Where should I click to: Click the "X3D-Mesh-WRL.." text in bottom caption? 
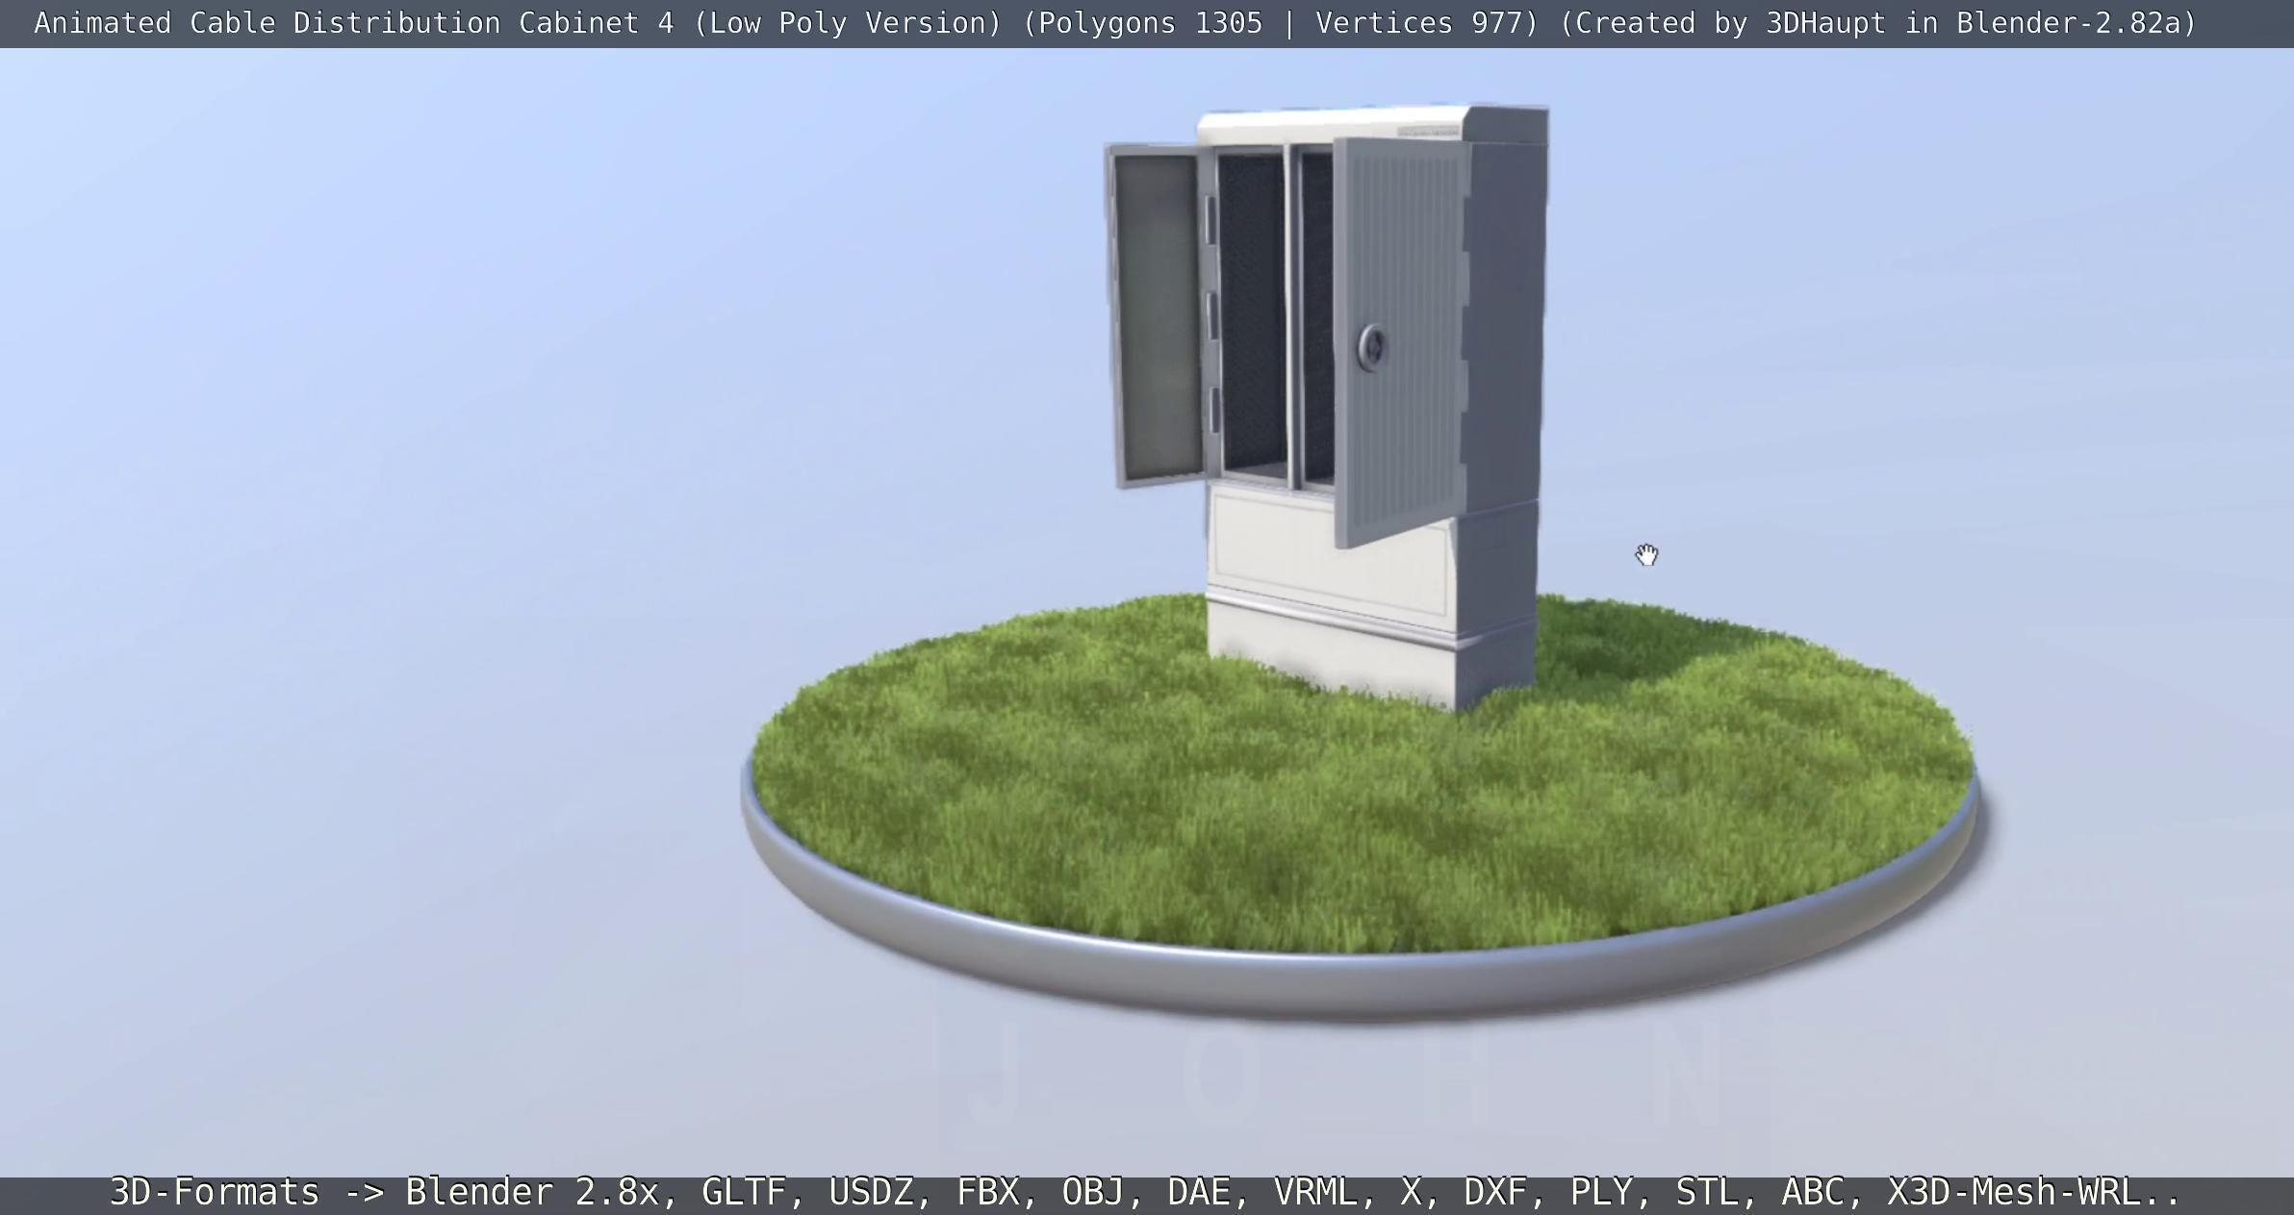(2034, 1193)
